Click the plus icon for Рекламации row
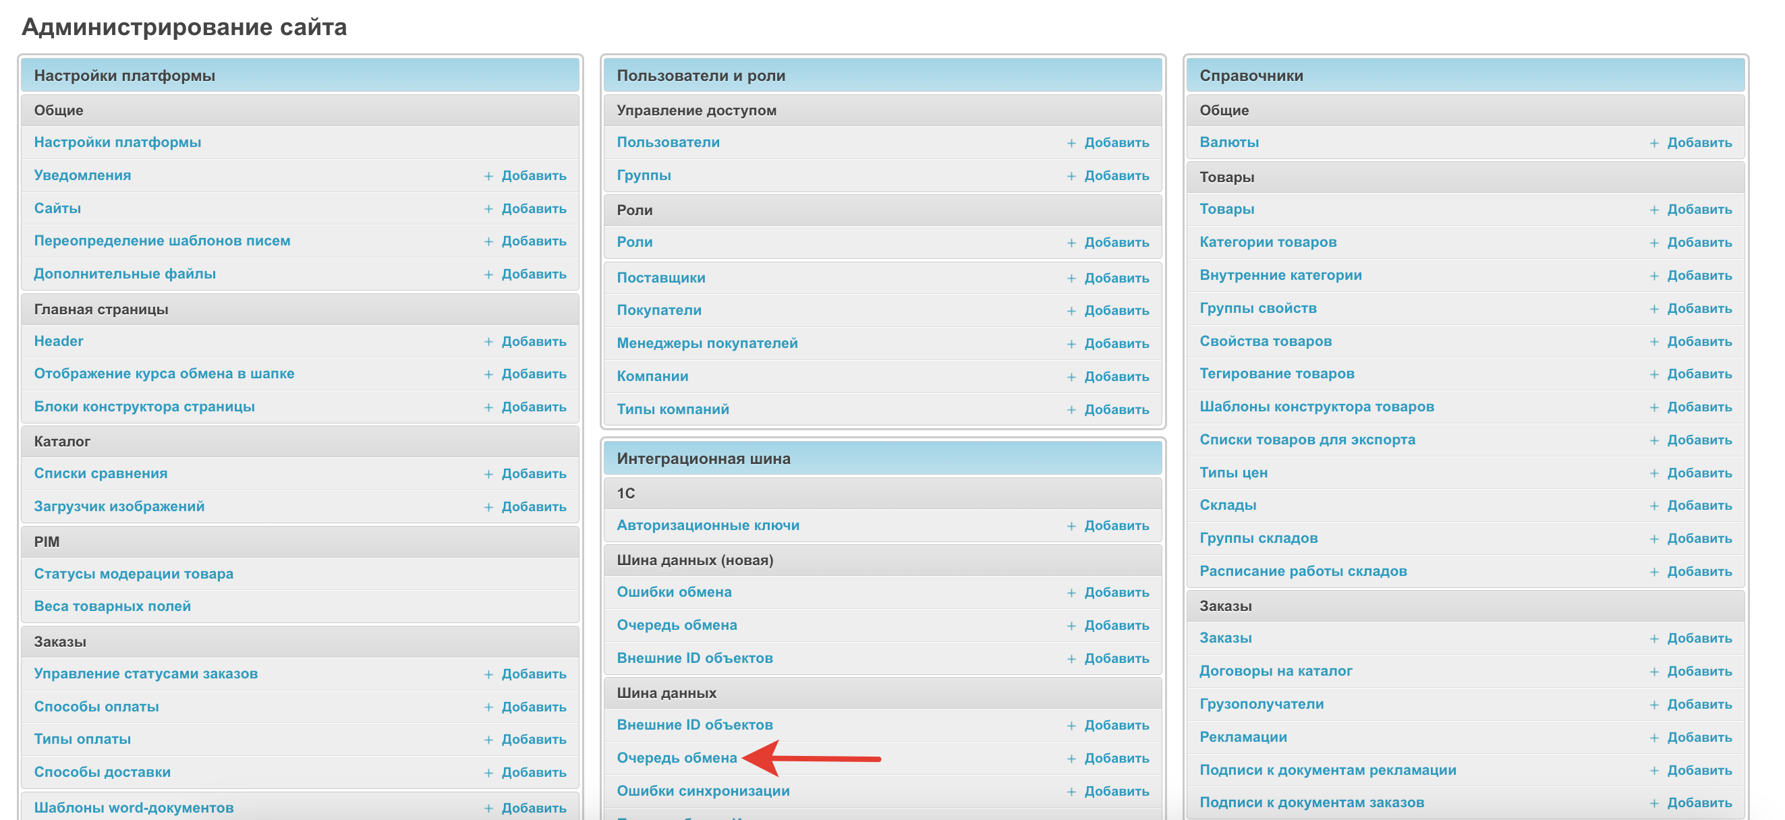Viewport: 1785px width, 820px height. tap(1654, 738)
